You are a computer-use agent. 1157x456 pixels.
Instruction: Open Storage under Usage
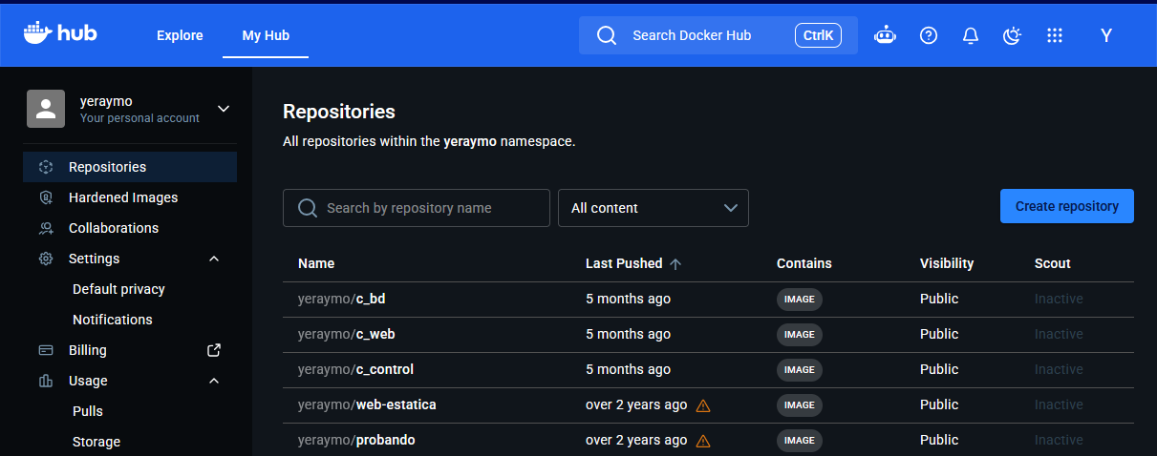click(x=96, y=442)
